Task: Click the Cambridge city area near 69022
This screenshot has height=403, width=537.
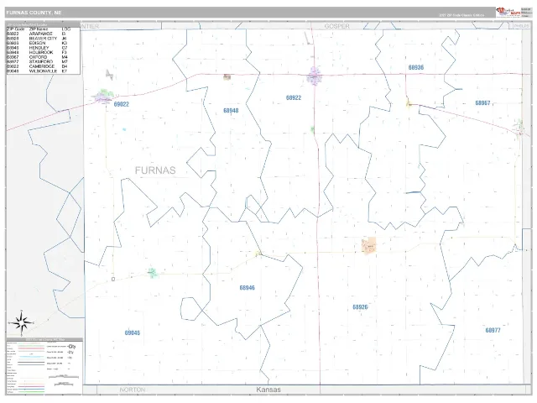Action: click(103, 96)
